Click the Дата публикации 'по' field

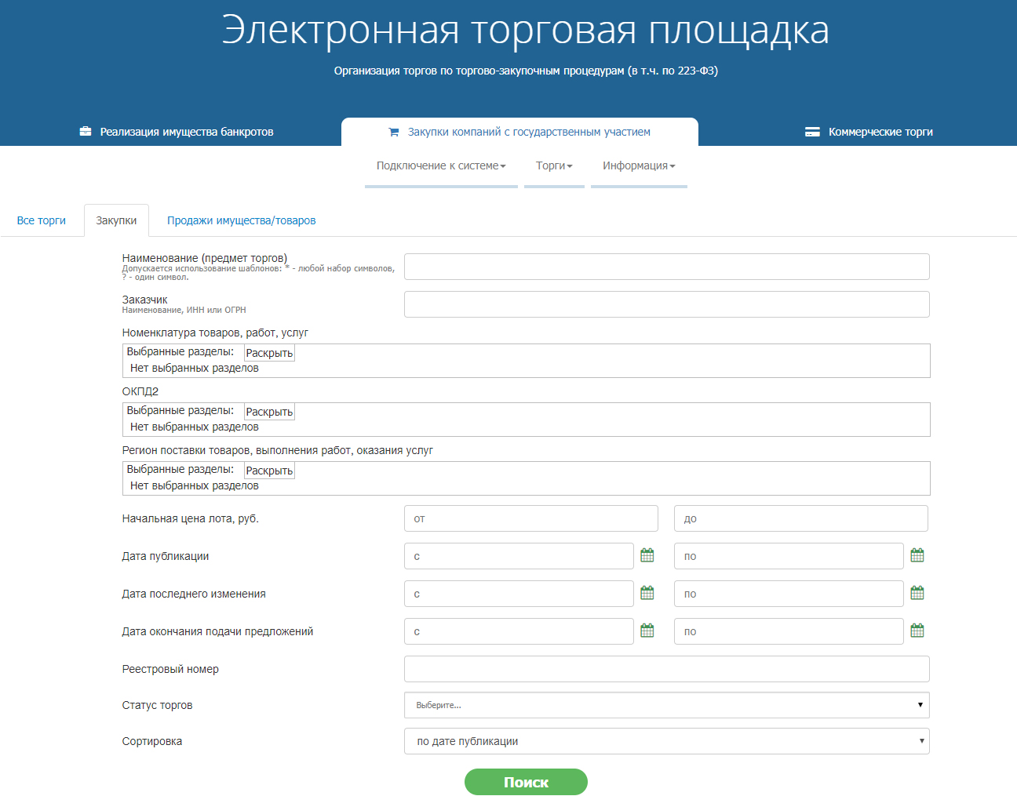[x=789, y=556]
